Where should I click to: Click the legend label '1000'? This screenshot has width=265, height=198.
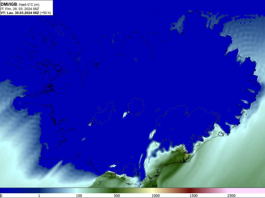156,196
